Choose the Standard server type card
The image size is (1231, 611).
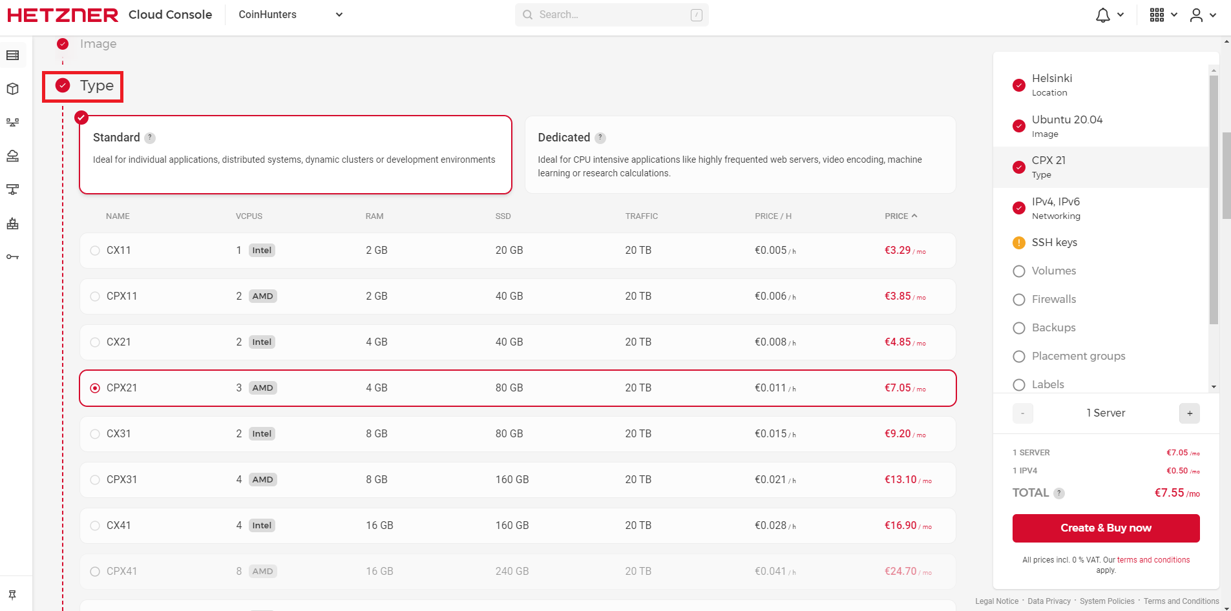point(295,155)
